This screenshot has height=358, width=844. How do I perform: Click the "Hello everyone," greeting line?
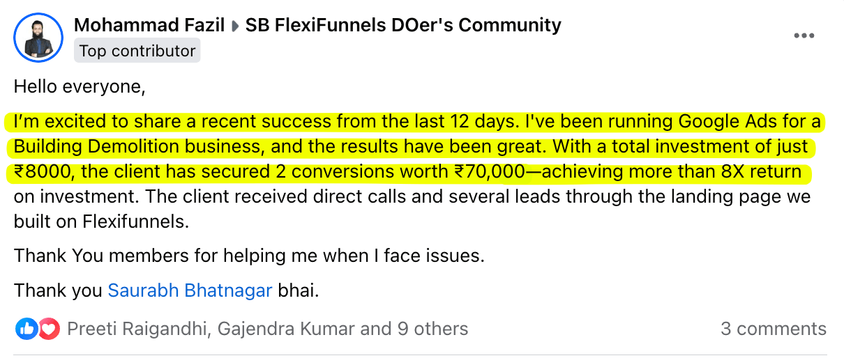80,87
